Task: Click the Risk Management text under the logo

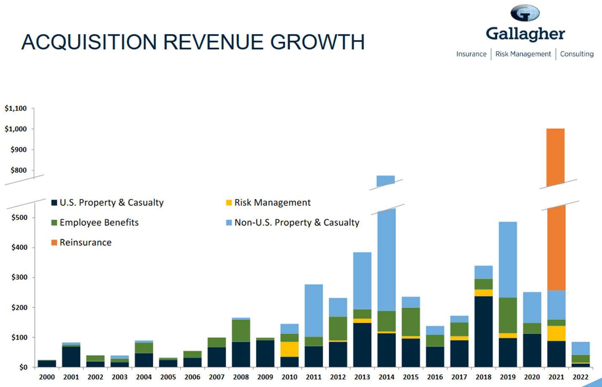Action: [523, 54]
